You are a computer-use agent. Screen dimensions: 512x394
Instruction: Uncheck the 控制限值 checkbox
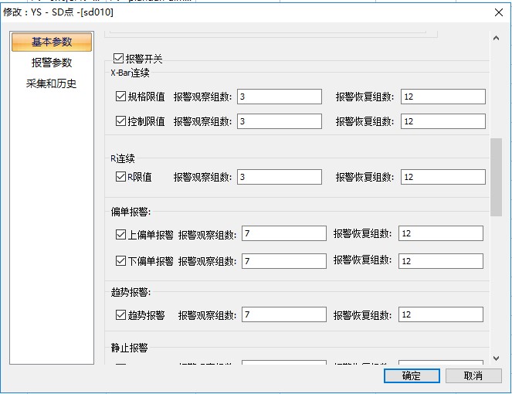click(120, 121)
